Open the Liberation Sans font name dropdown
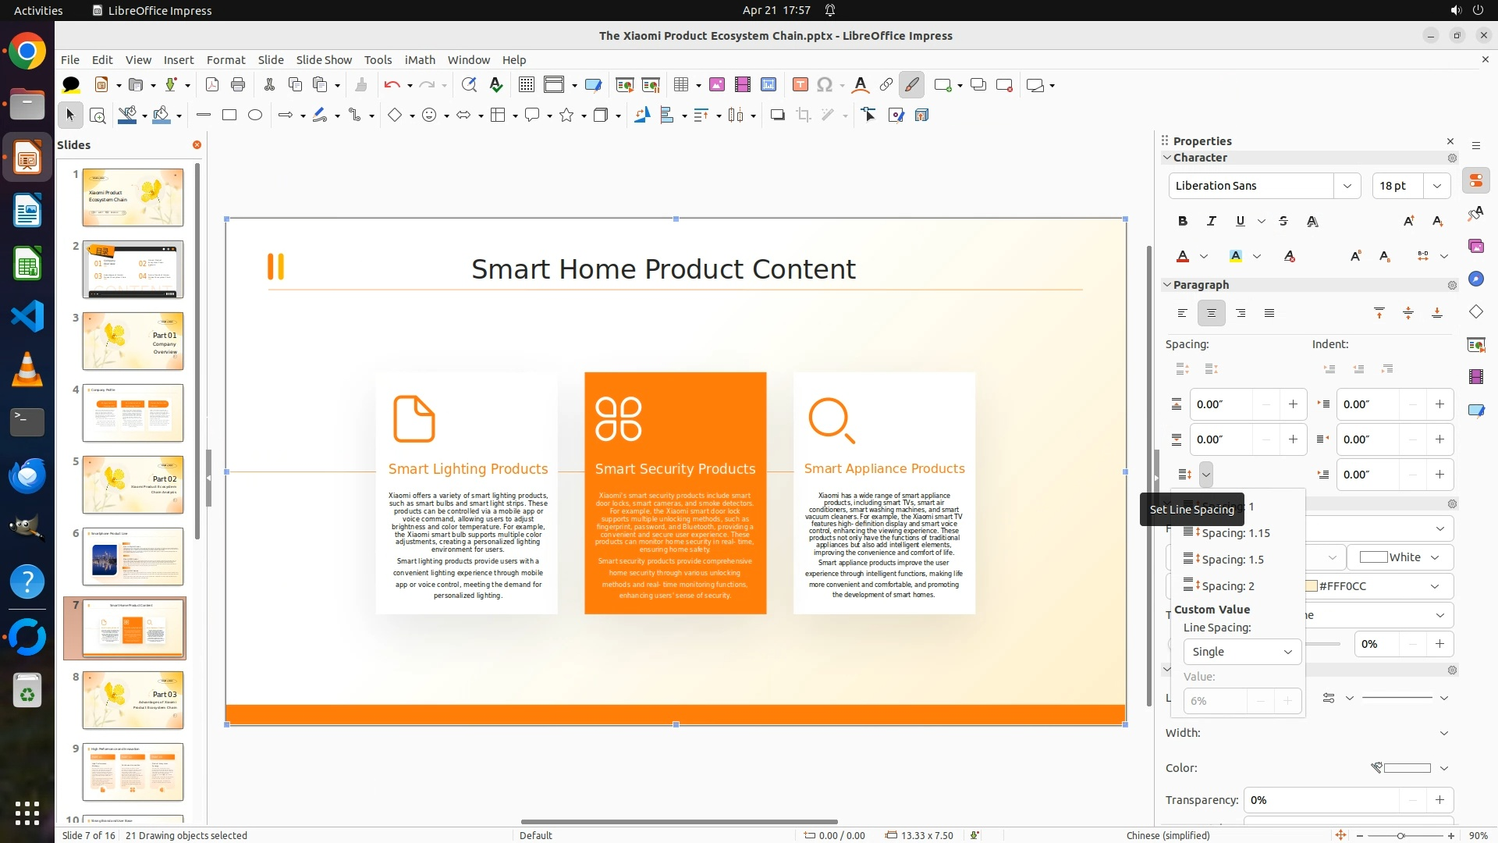The height and width of the screenshot is (843, 1498). [x=1347, y=186]
